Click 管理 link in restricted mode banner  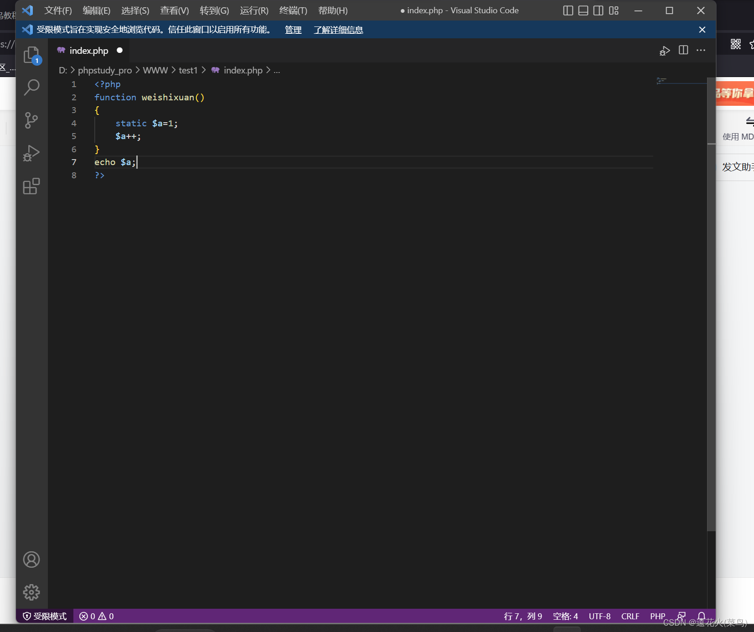(293, 30)
